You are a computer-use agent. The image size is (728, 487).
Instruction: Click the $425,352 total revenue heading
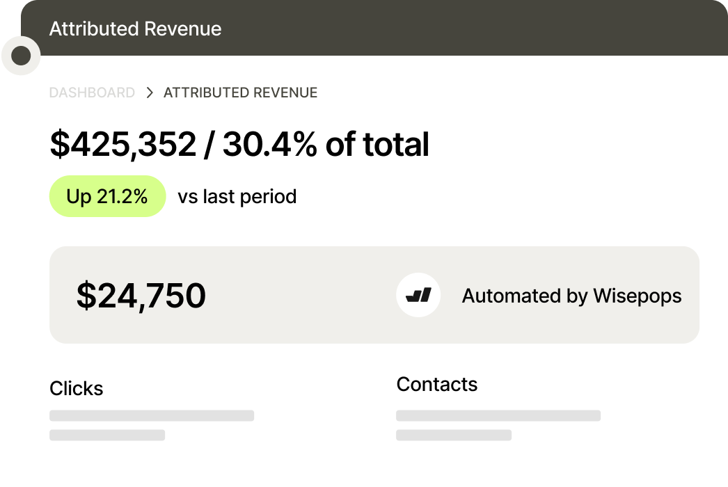239,144
